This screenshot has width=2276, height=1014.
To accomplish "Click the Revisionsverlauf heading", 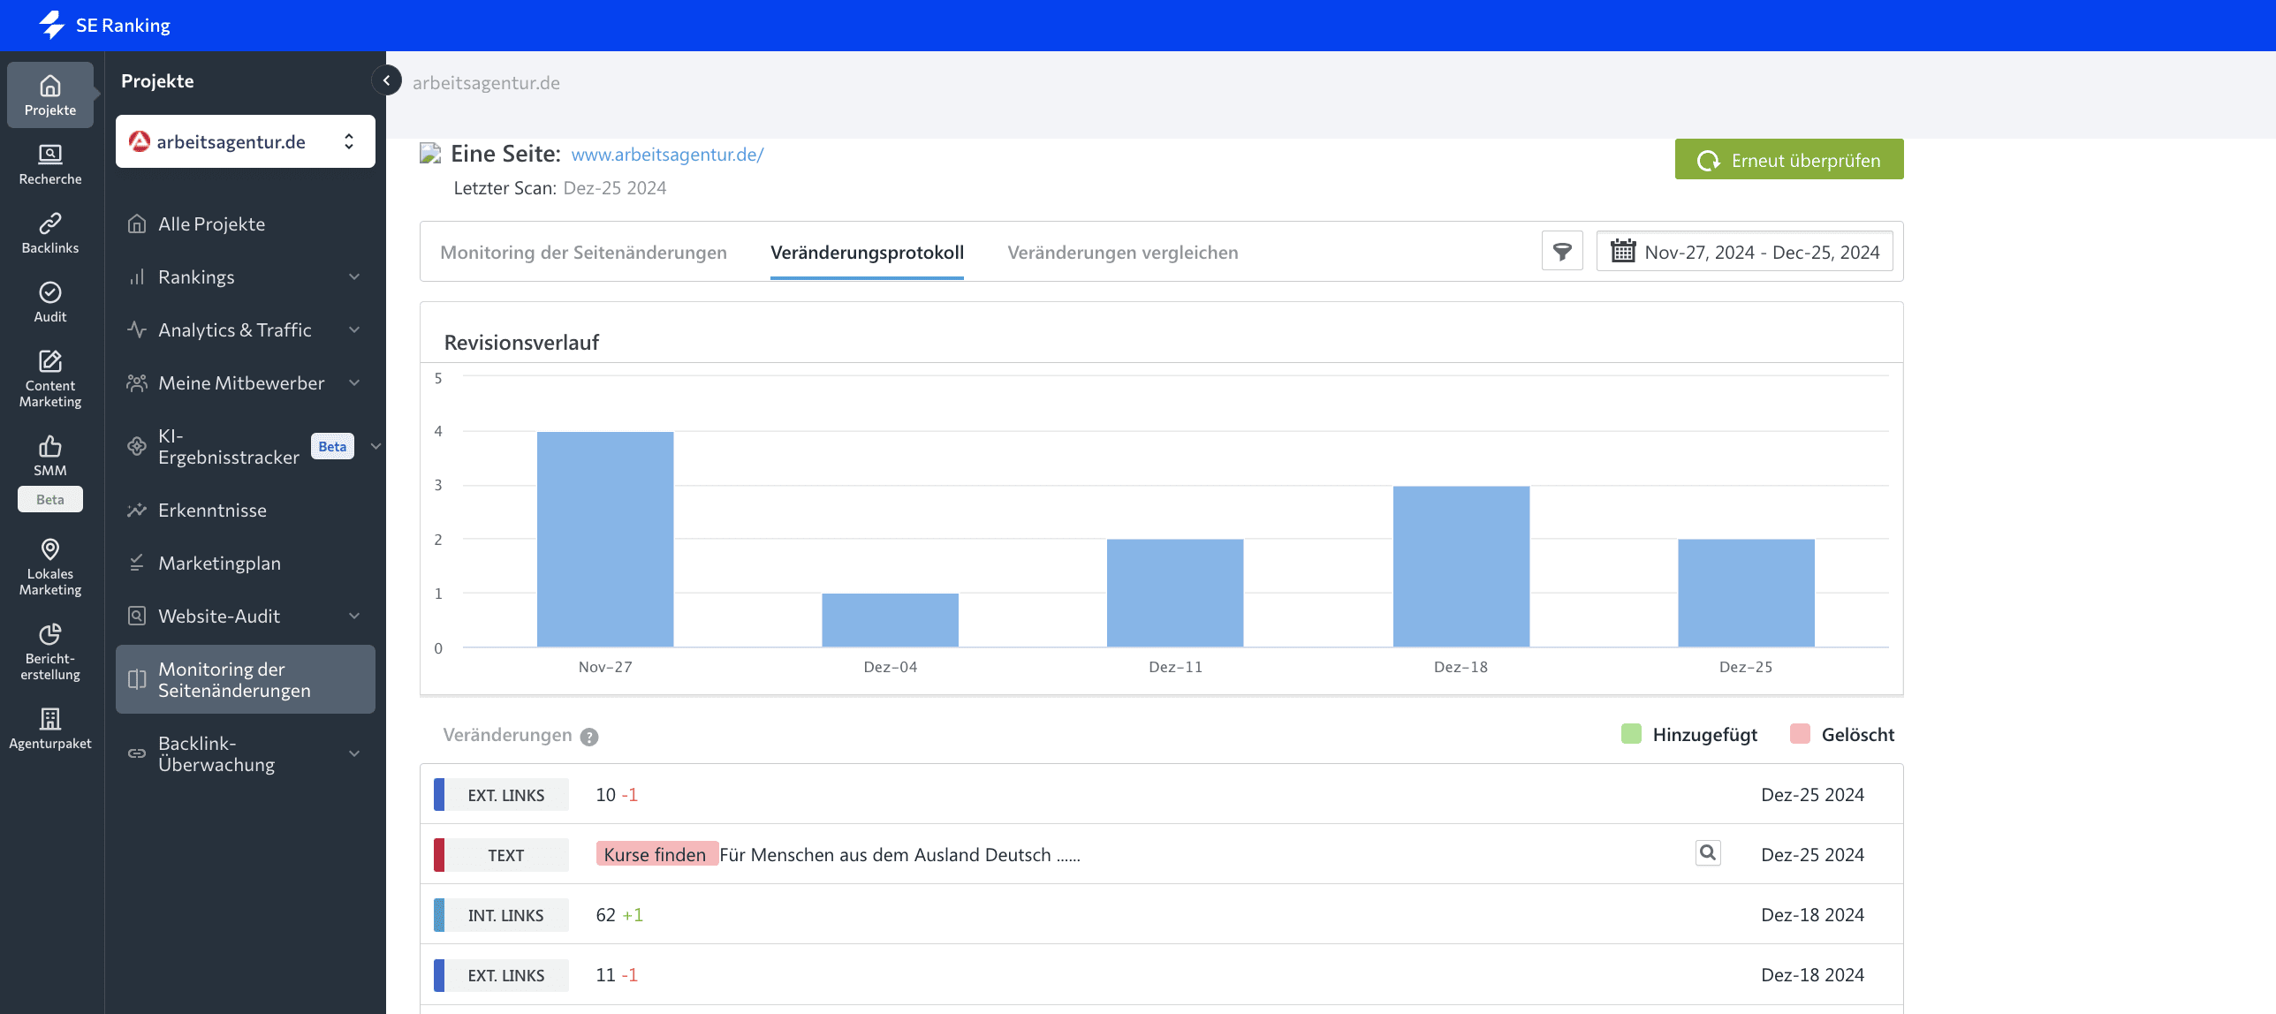I will pos(521,343).
